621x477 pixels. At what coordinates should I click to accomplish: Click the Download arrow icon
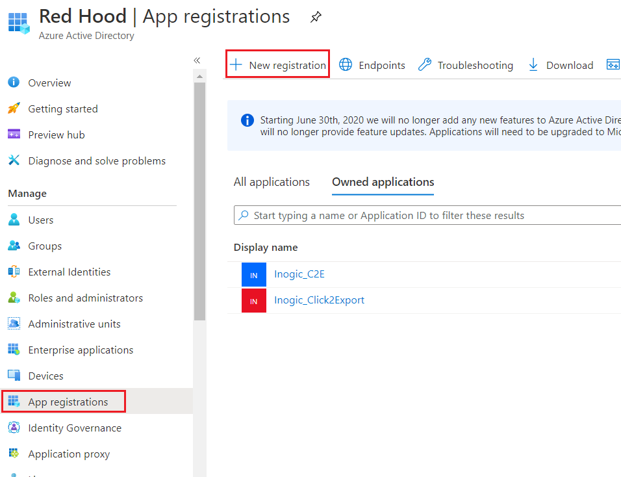(x=533, y=64)
